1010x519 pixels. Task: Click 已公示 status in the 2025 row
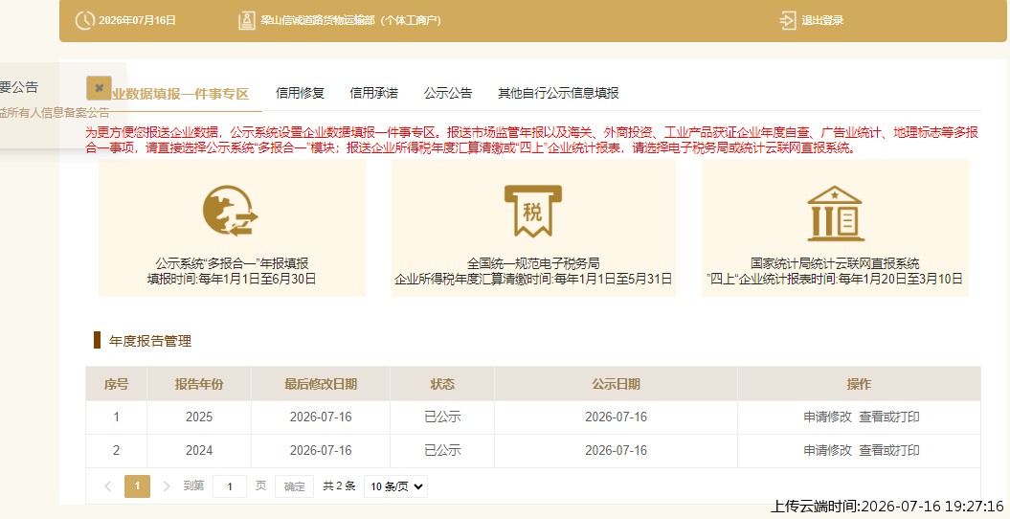tap(442, 417)
